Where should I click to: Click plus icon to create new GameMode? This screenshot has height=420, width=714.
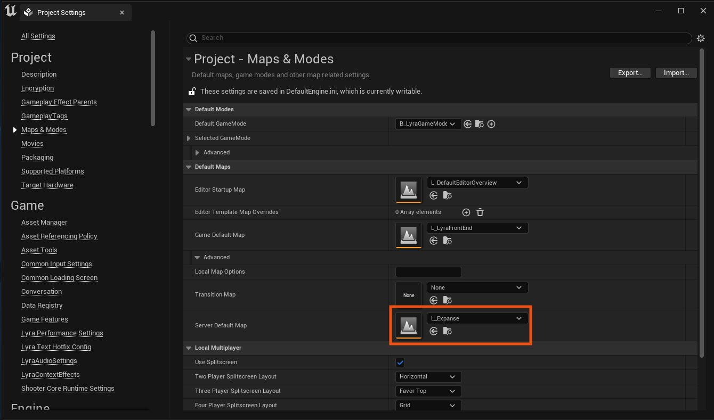point(491,124)
